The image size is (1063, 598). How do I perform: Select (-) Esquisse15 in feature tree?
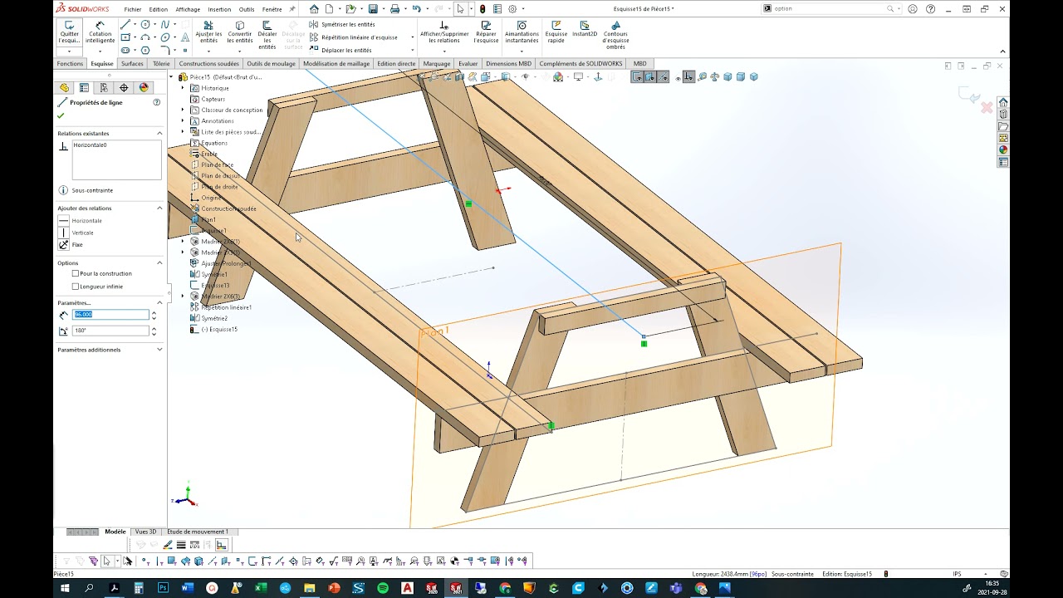click(219, 329)
